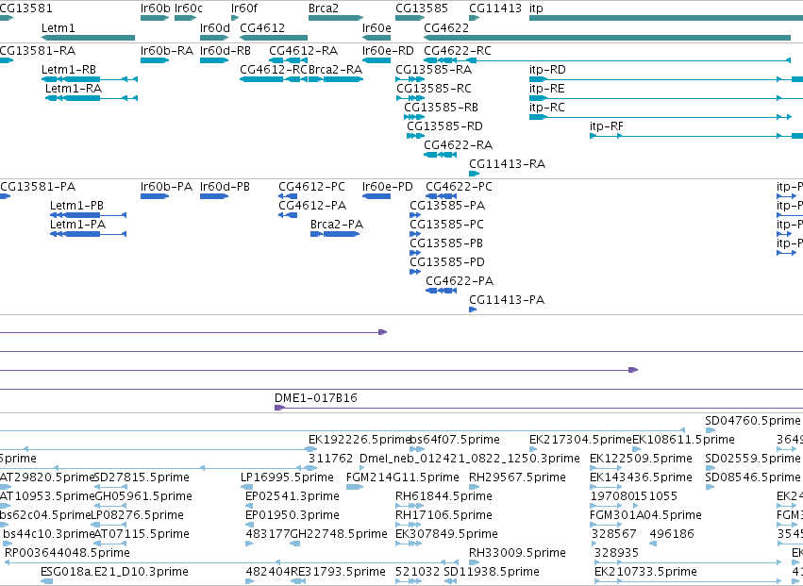
Task: Select transcript CG13585-RA
Action: pos(433,69)
